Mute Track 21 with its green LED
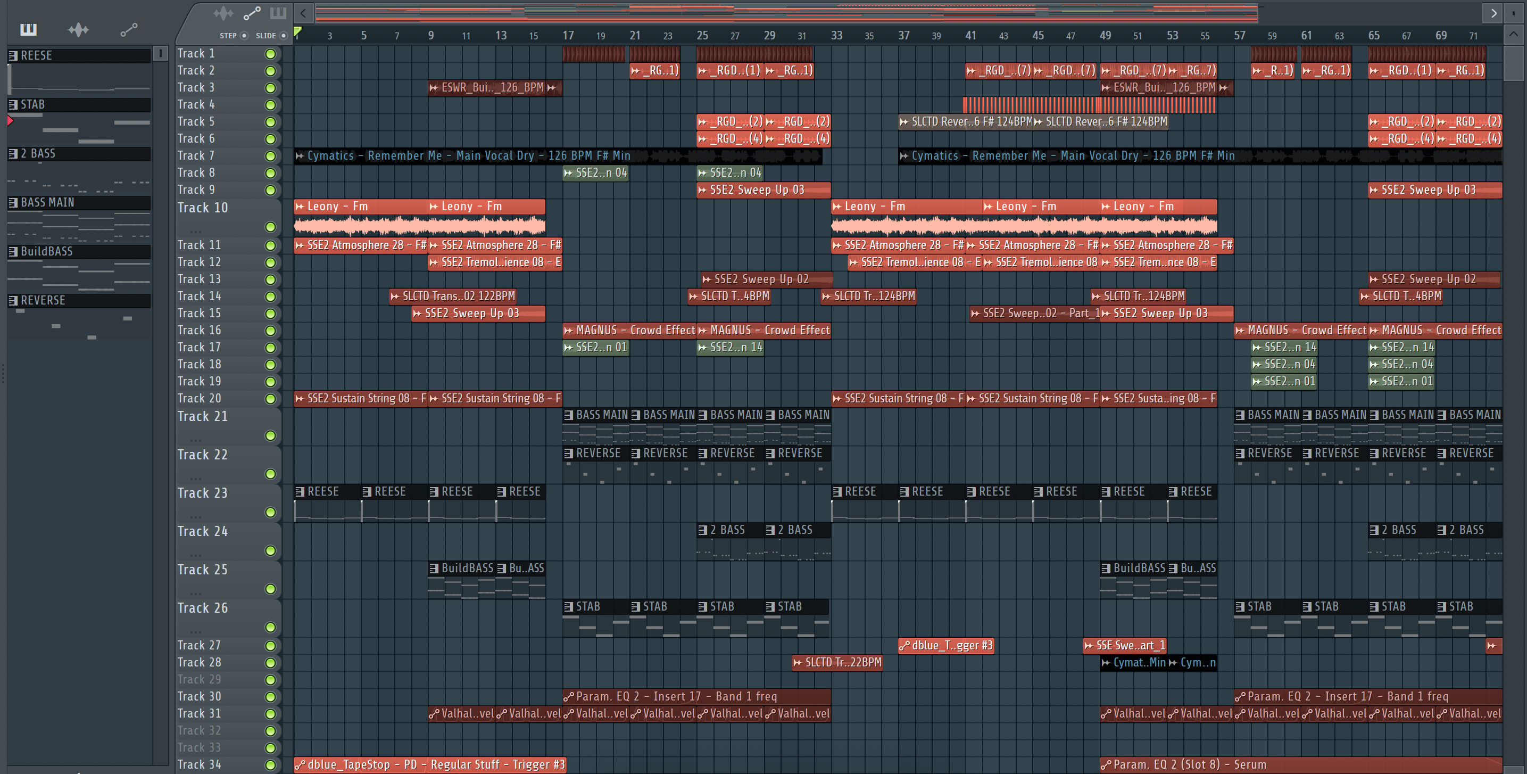This screenshot has width=1527, height=774. (270, 436)
